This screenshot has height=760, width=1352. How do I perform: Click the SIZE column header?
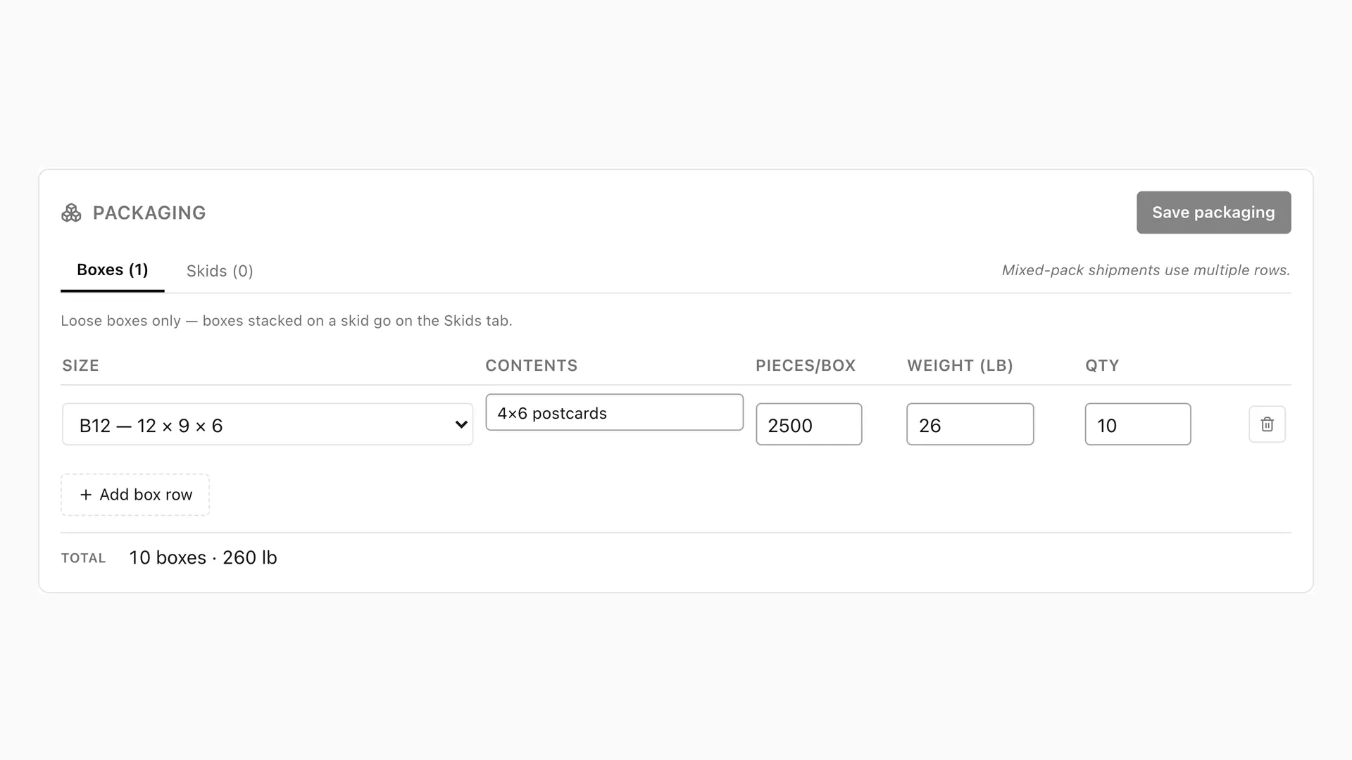coord(80,366)
